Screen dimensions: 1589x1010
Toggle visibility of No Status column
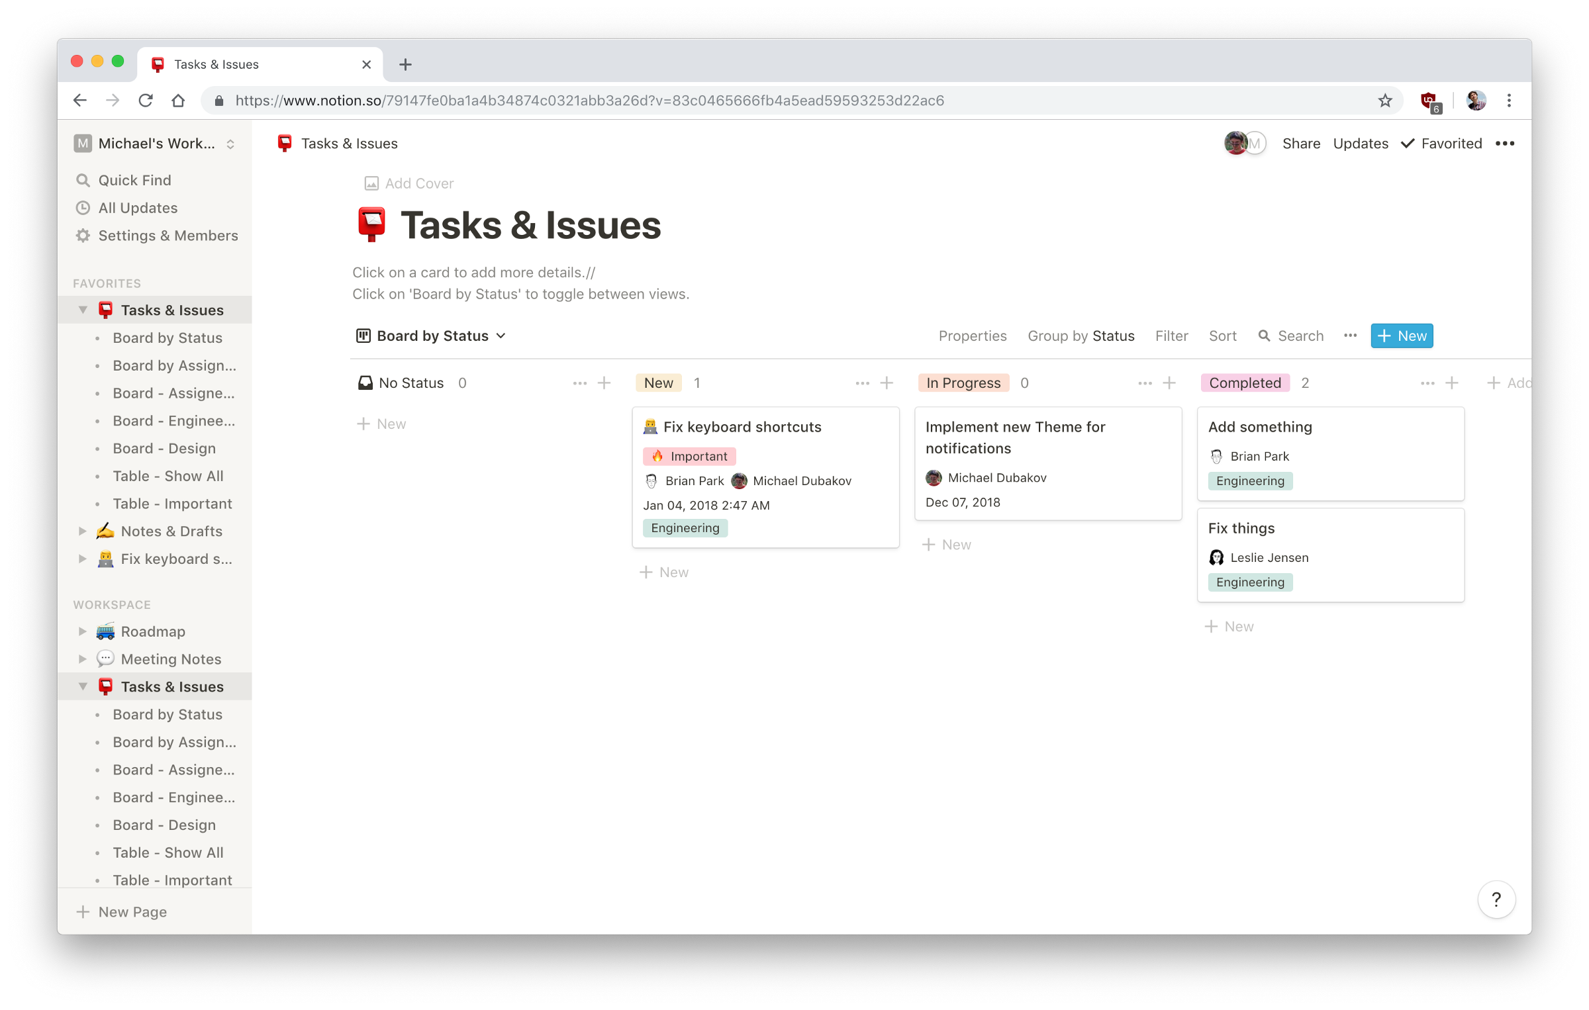pos(578,383)
